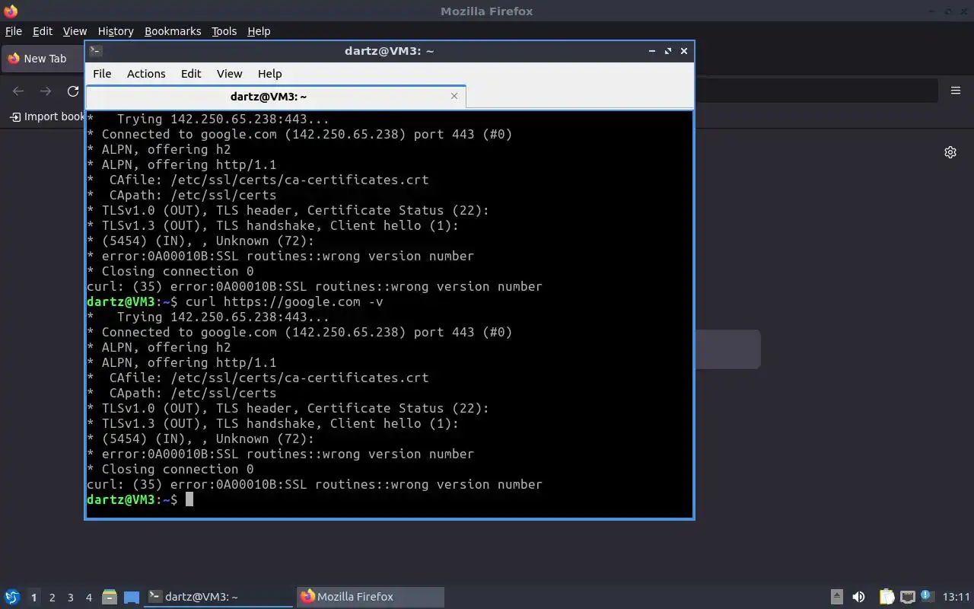Switch to workspace 4 in the pager

[88, 598]
